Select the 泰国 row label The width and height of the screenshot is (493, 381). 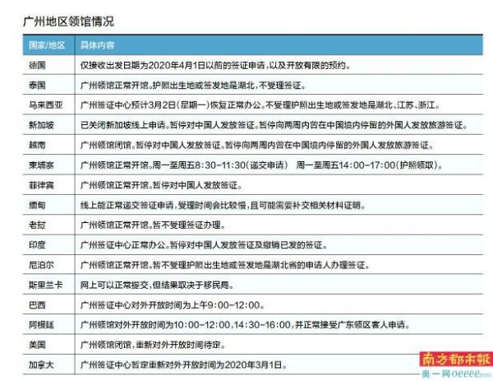[39, 85]
